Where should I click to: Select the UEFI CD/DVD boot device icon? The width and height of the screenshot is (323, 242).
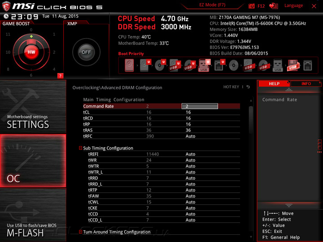pyautogui.click(x=160, y=65)
